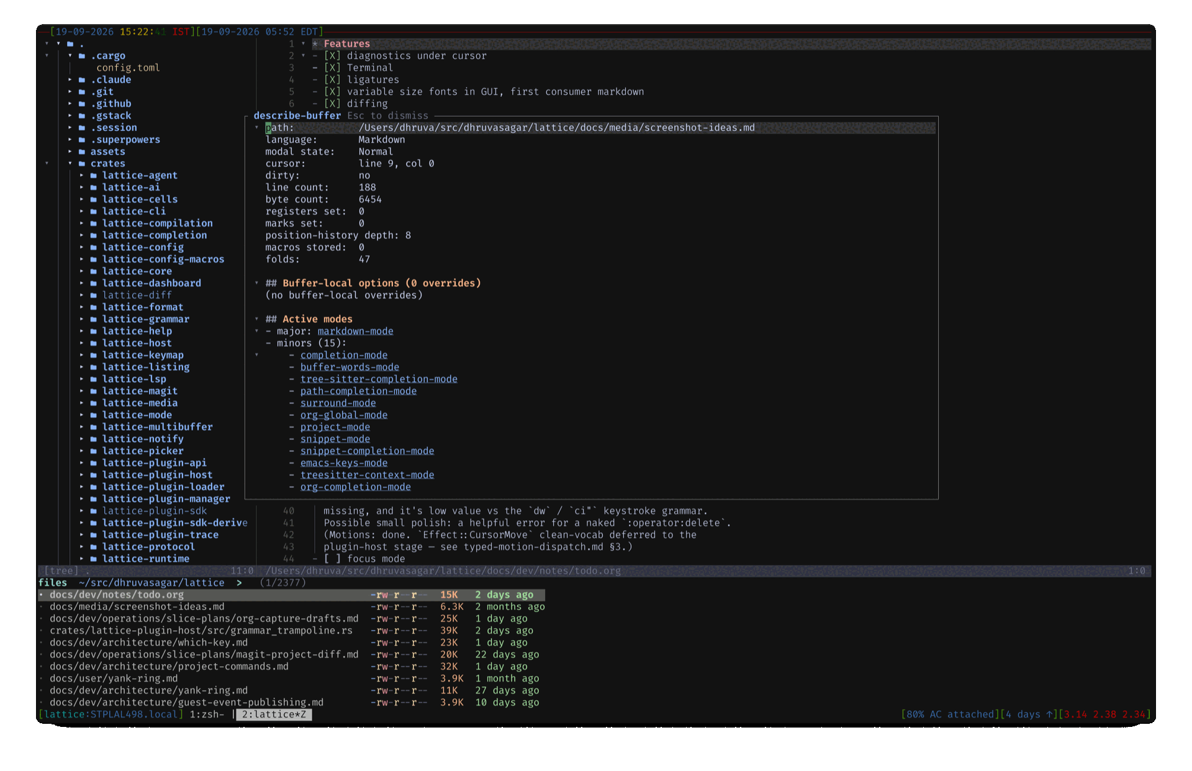Follow the surround-mode link
Image resolution: width=1192 pixels, height=771 pixels.
click(338, 403)
